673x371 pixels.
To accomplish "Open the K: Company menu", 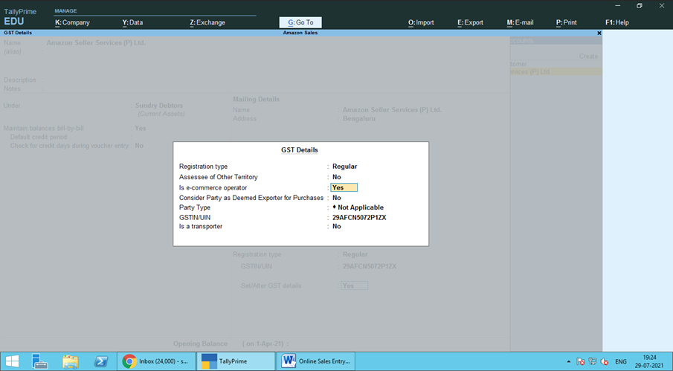I will (72, 22).
